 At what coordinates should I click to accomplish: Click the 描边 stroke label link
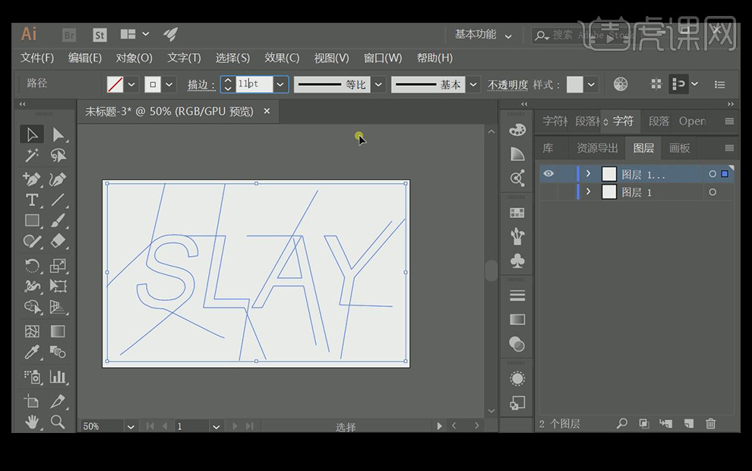201,85
